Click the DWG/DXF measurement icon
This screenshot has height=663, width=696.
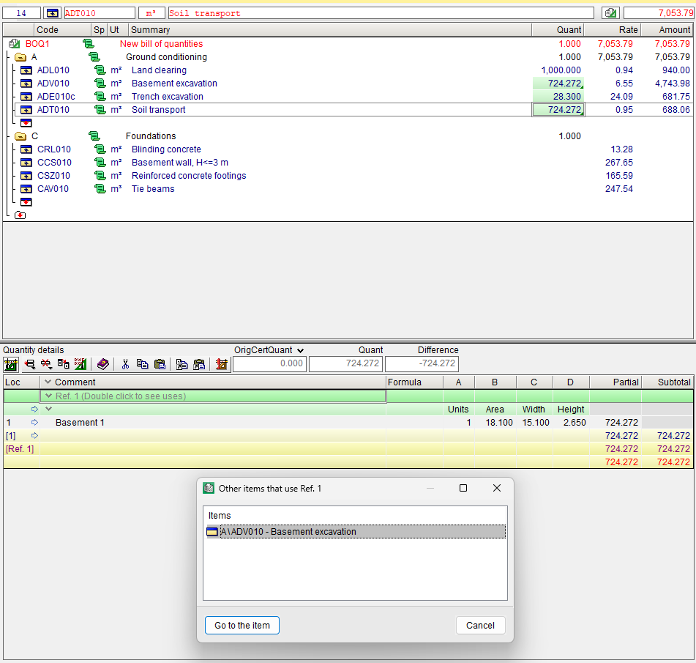click(81, 364)
